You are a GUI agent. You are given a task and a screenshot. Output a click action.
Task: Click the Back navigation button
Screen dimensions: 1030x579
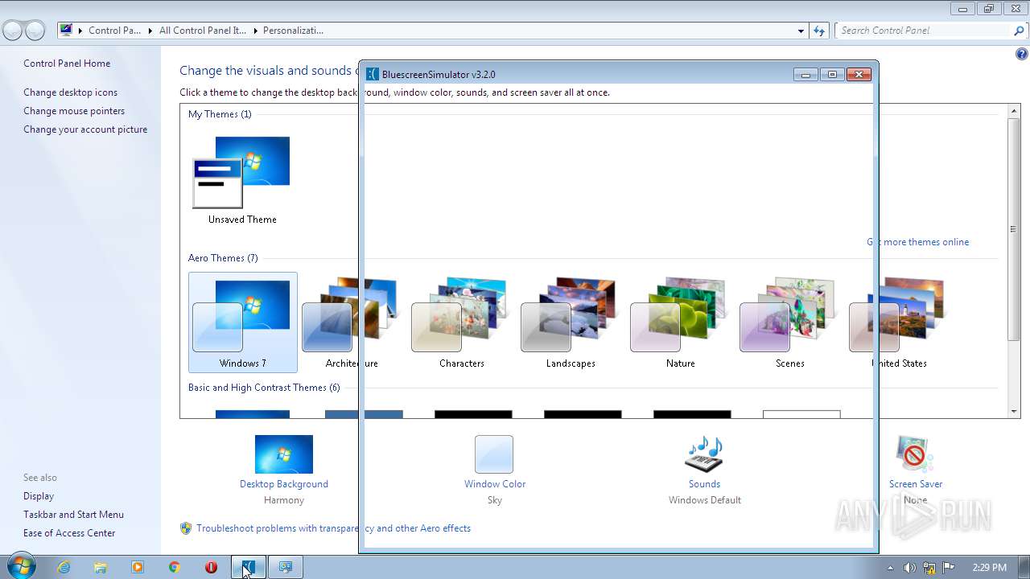click(x=12, y=31)
